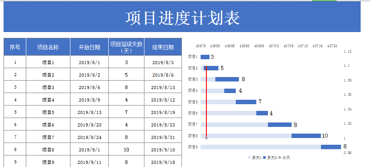Select the 系列1 legend entry
The image size is (370, 167).
(x=255, y=158)
